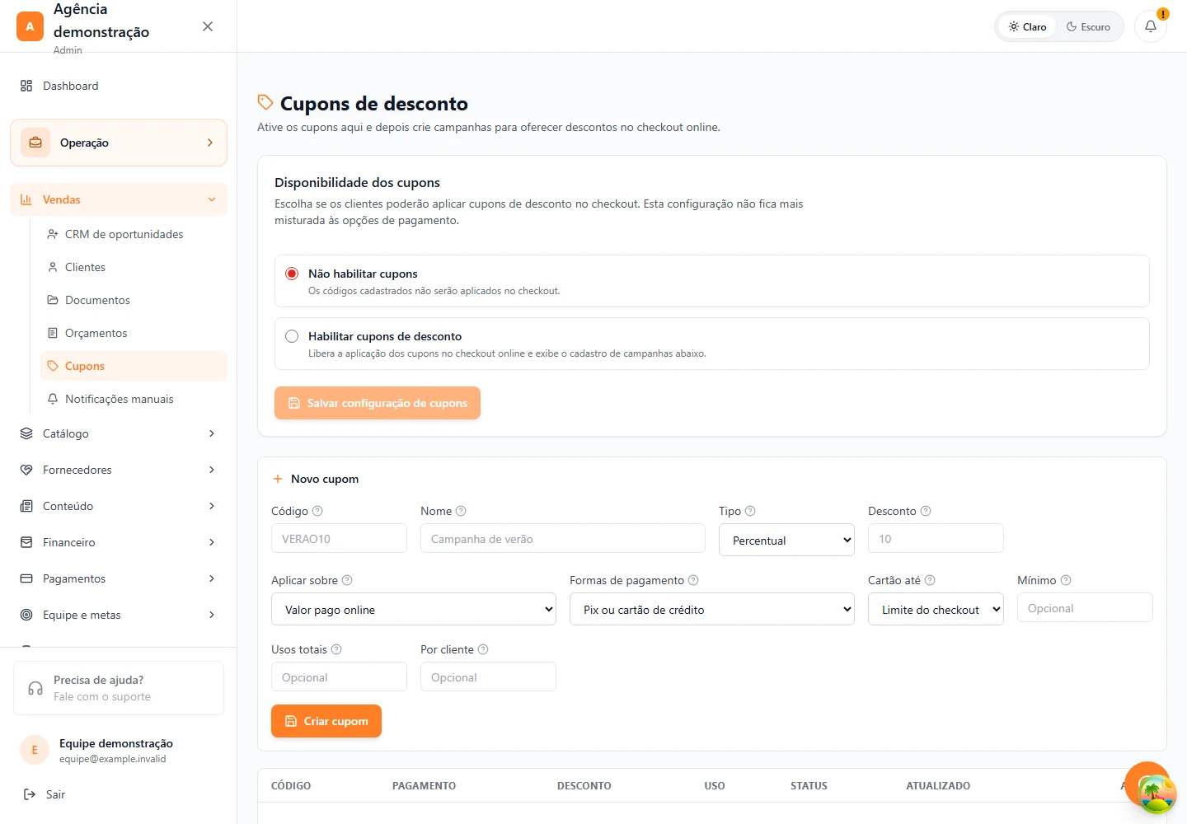Click the help icon next to Nome
This screenshot has width=1187, height=824.
pos(461,511)
